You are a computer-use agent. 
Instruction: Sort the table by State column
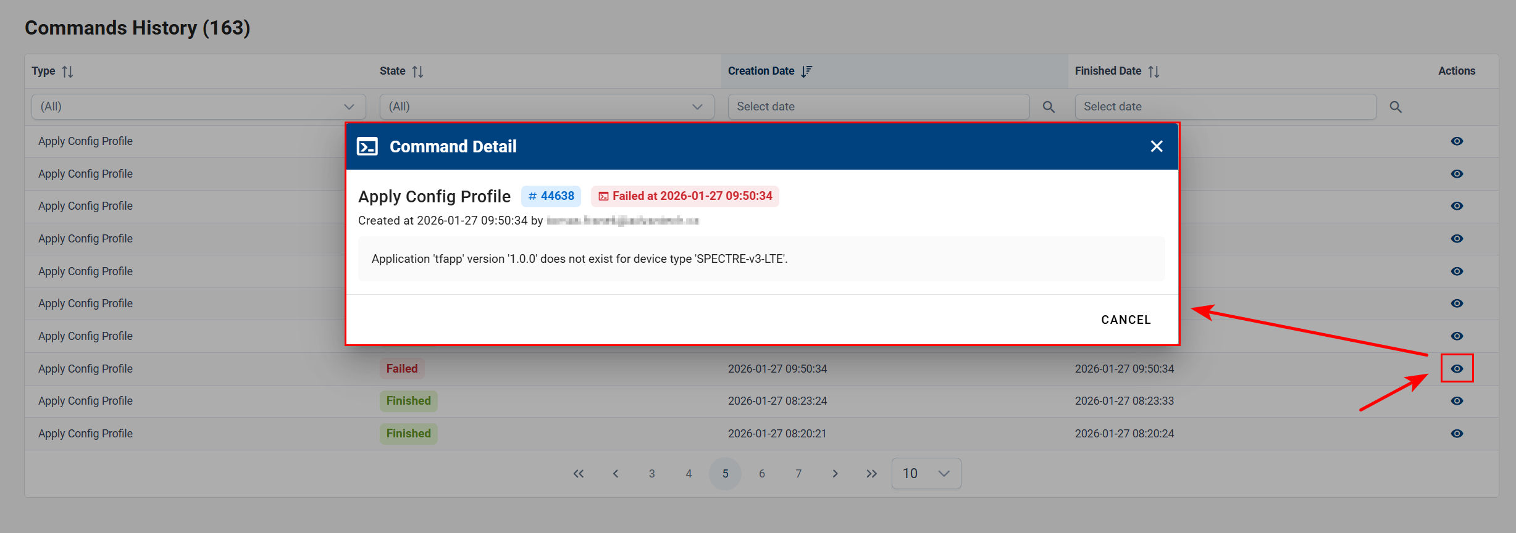coord(417,72)
